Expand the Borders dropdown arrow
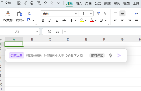 76,21
